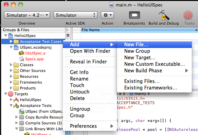Click the Resources folder icon
This screenshot has width=198, height=135.
(16, 76)
